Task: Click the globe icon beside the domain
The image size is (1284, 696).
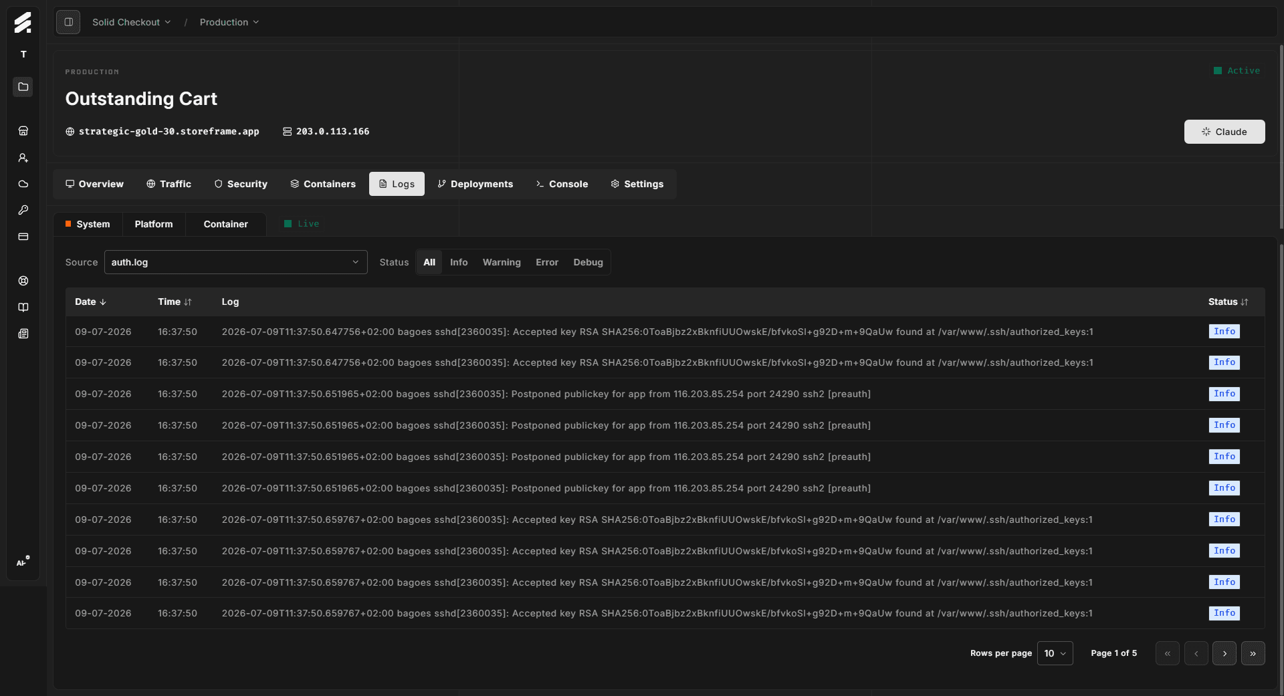Action: 70,132
